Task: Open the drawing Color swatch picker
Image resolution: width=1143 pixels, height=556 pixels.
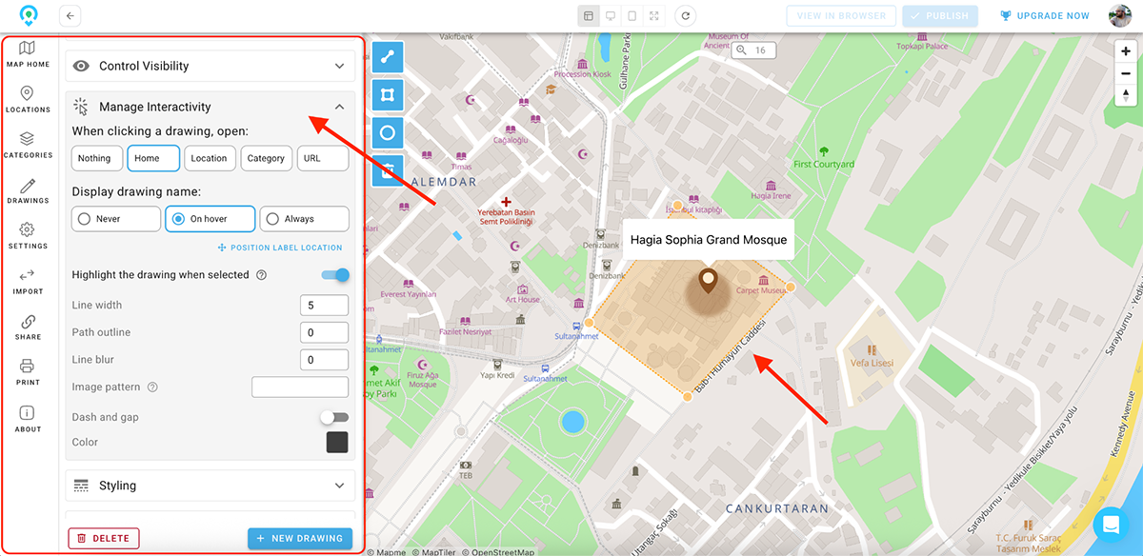Action: (x=336, y=442)
